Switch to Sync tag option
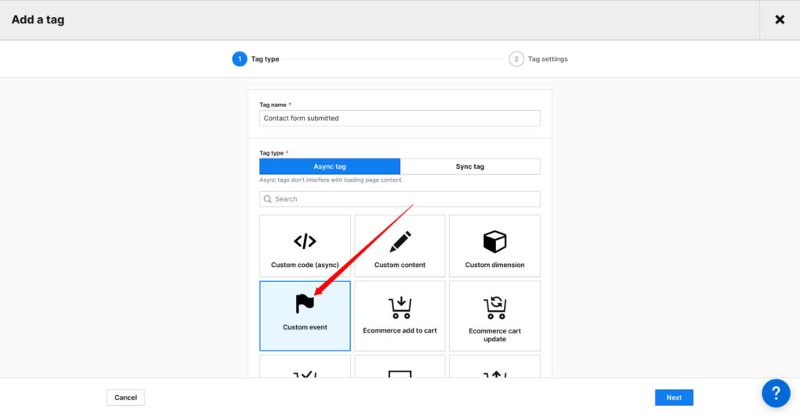The height and width of the screenshot is (417, 800). coord(470,166)
